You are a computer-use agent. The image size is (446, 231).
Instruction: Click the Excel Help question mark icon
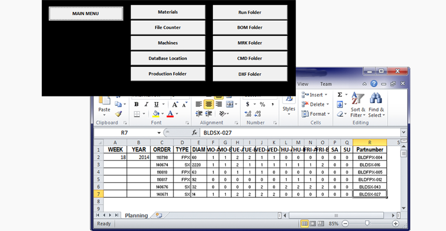click(x=374, y=84)
